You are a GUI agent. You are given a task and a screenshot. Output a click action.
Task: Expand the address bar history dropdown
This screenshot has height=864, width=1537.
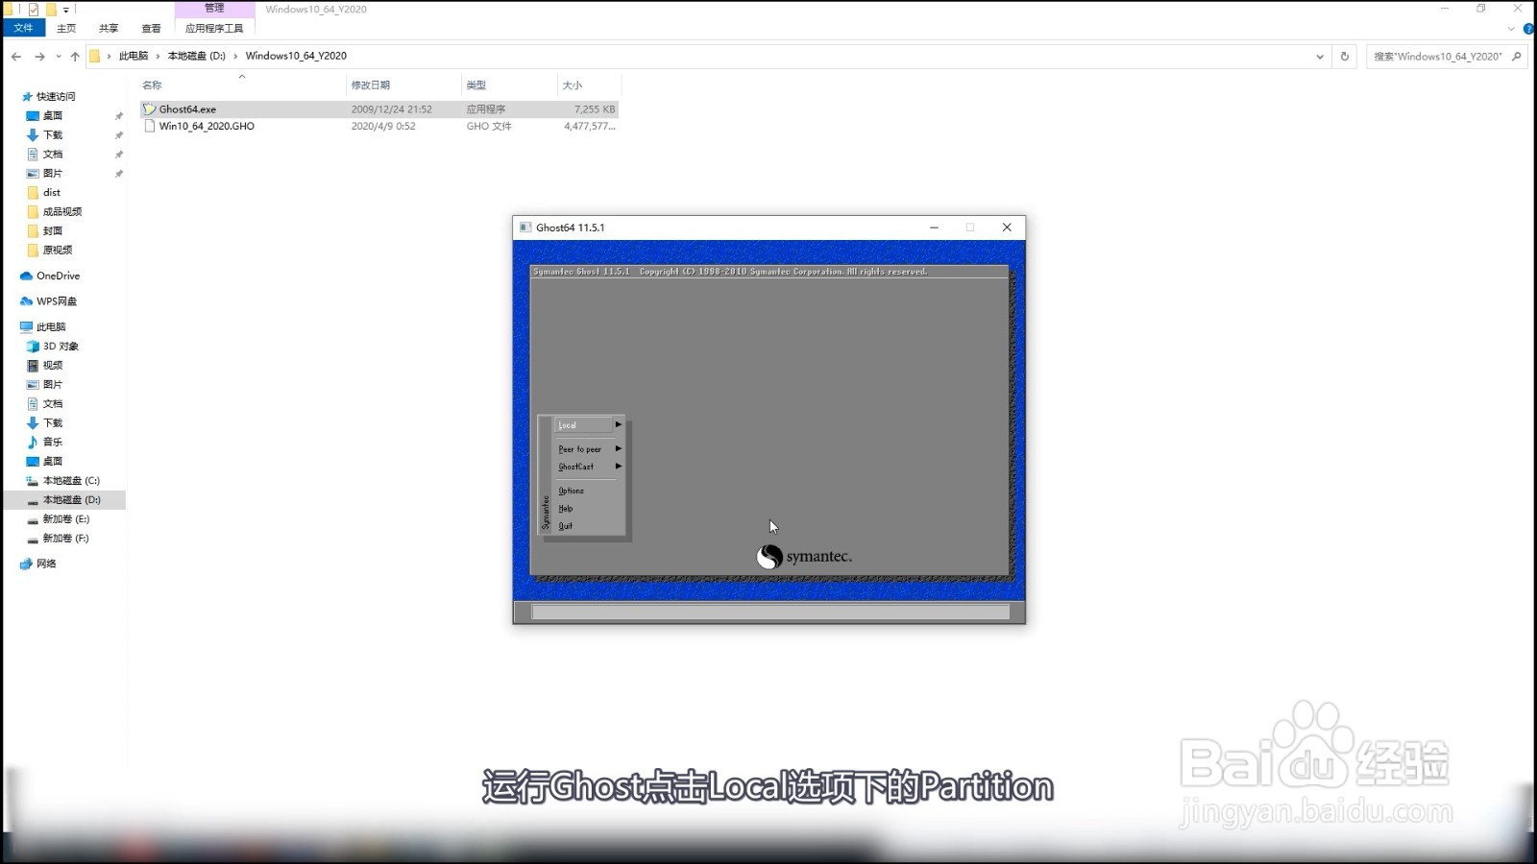tap(1319, 57)
